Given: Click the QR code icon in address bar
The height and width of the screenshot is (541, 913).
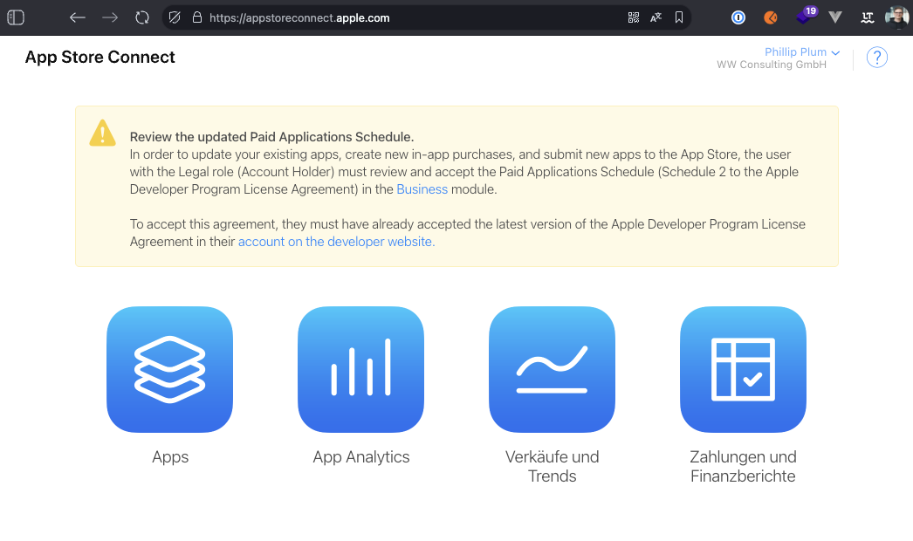Looking at the screenshot, I should click(x=634, y=17).
